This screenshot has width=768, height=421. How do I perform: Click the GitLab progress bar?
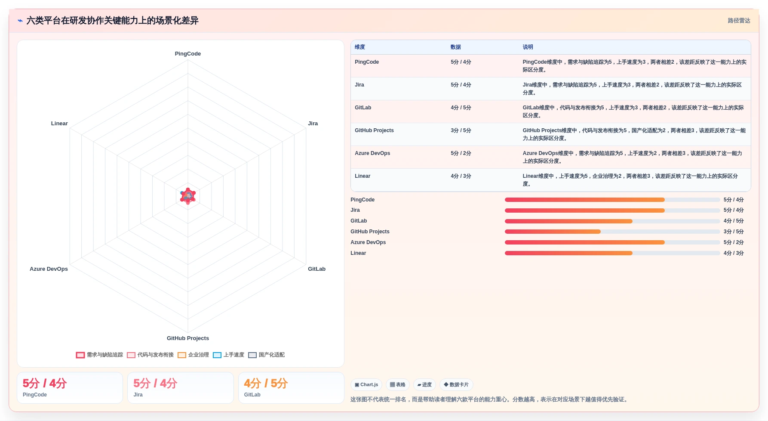coord(612,221)
